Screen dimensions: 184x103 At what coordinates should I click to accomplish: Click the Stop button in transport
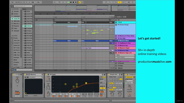click(71, 2)
